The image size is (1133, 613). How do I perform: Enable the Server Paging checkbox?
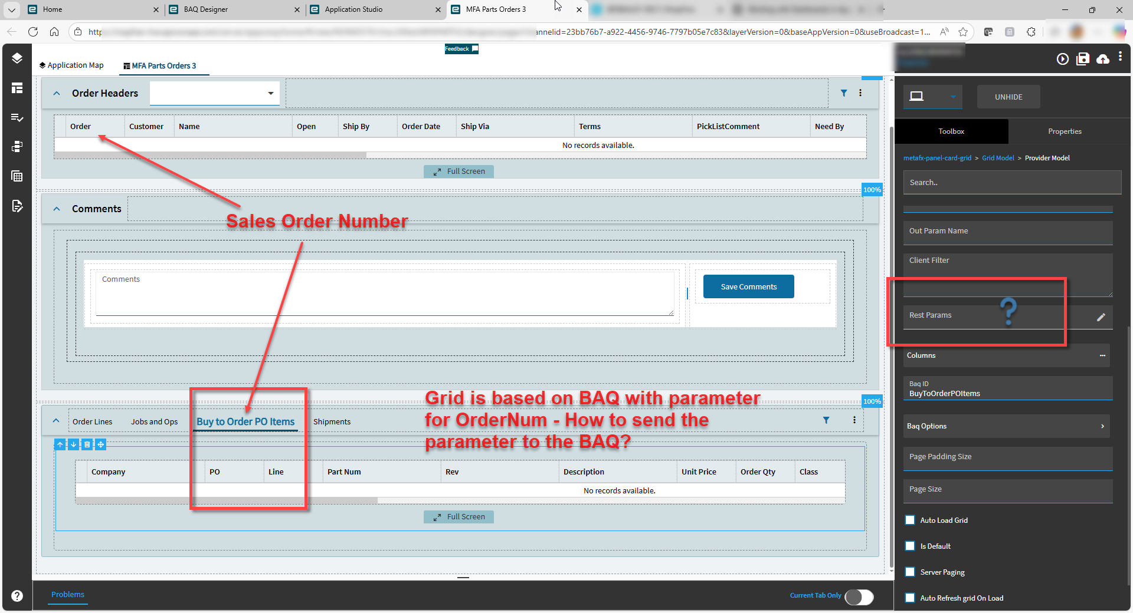(910, 572)
